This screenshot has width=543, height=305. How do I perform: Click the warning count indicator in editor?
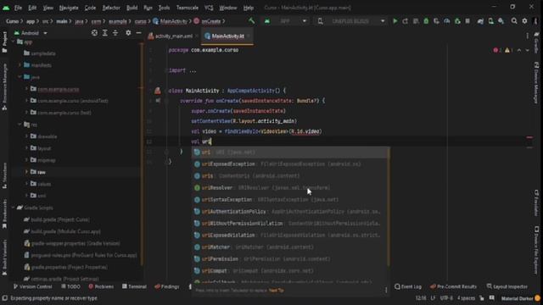click(508, 50)
